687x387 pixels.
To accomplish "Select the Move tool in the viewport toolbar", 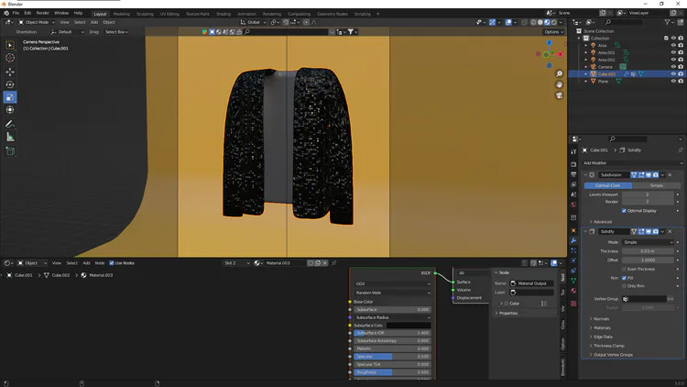I will click(x=10, y=72).
